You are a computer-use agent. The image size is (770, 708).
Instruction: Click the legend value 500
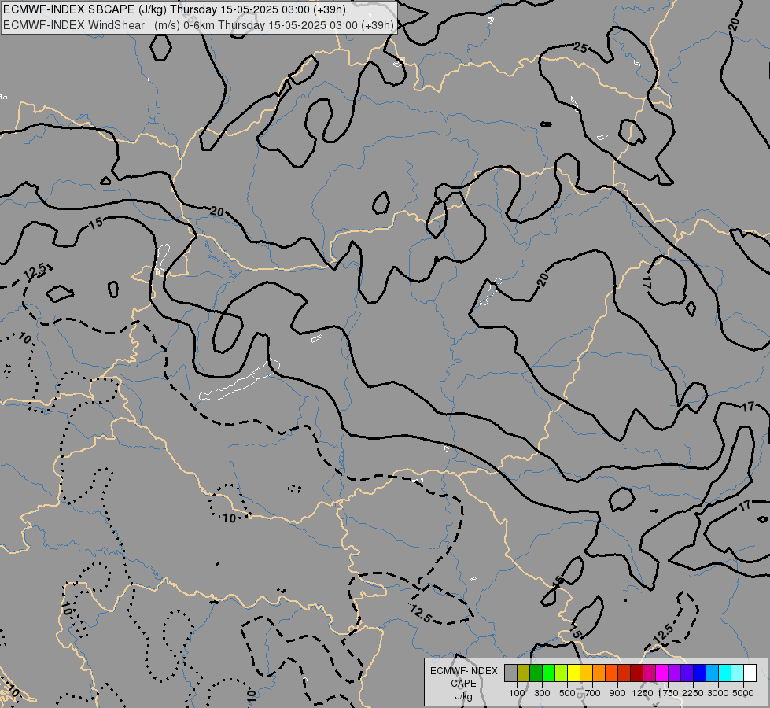[x=567, y=693]
